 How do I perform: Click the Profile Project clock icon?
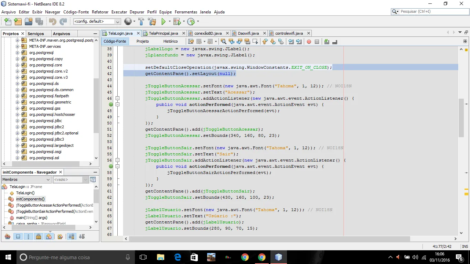click(191, 22)
